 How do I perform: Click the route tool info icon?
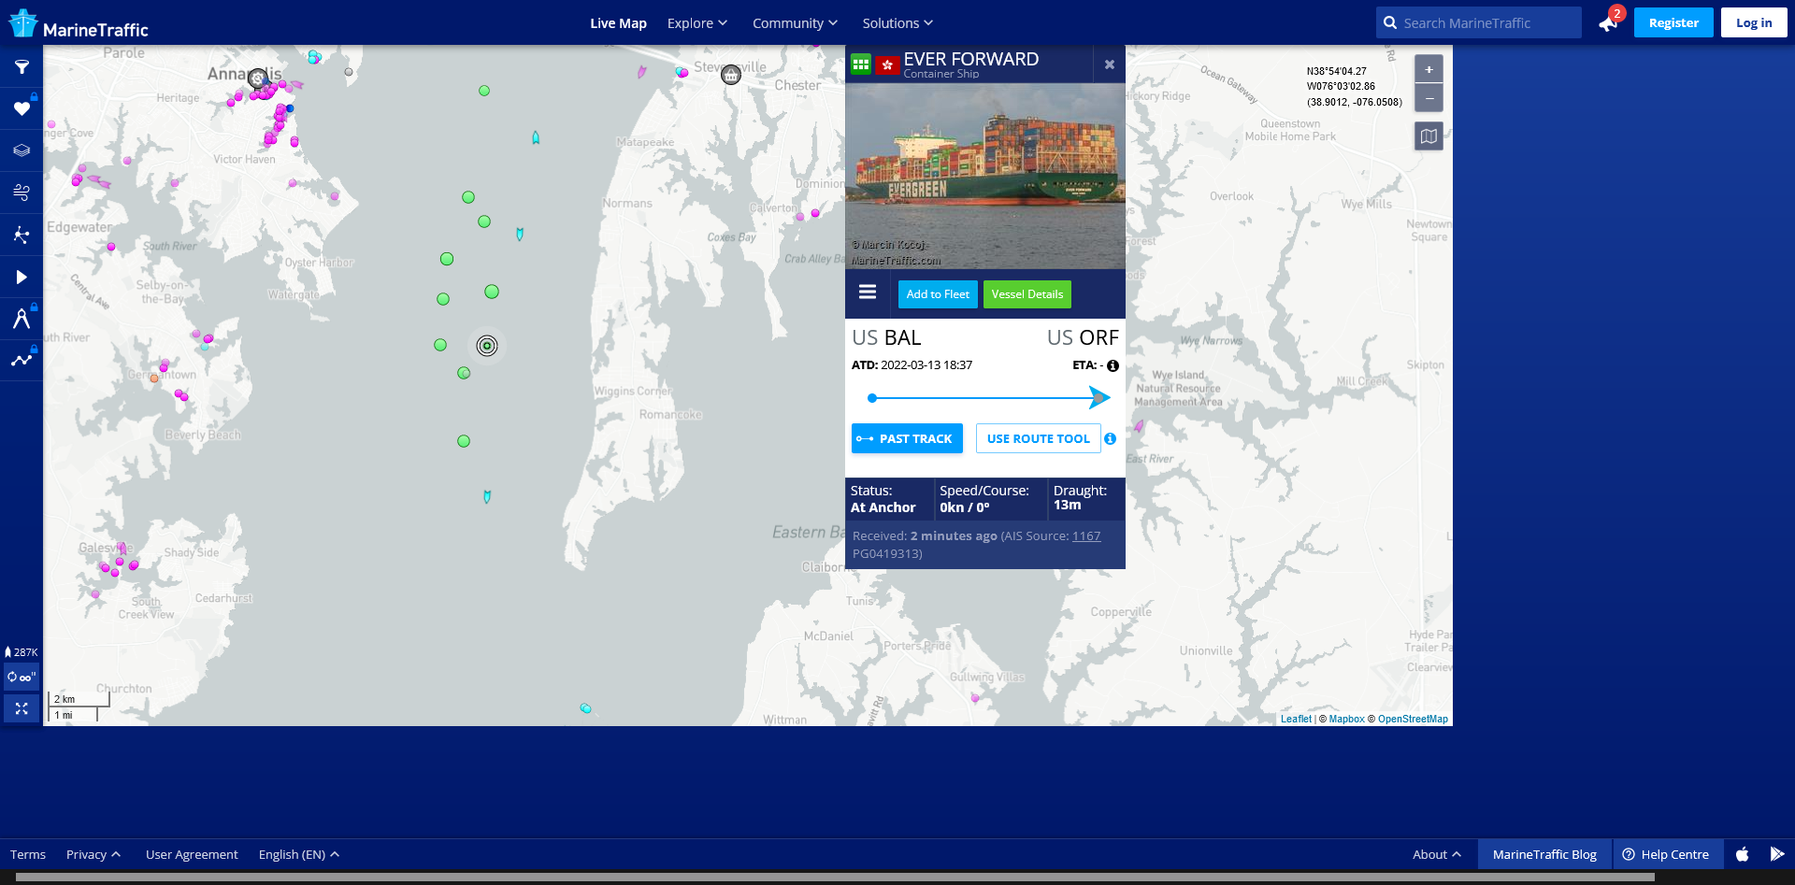pyautogui.click(x=1110, y=438)
